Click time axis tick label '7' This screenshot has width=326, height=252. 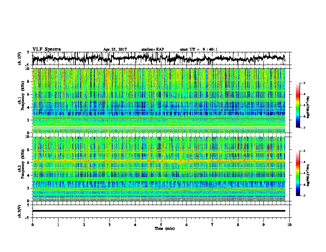point(212,225)
